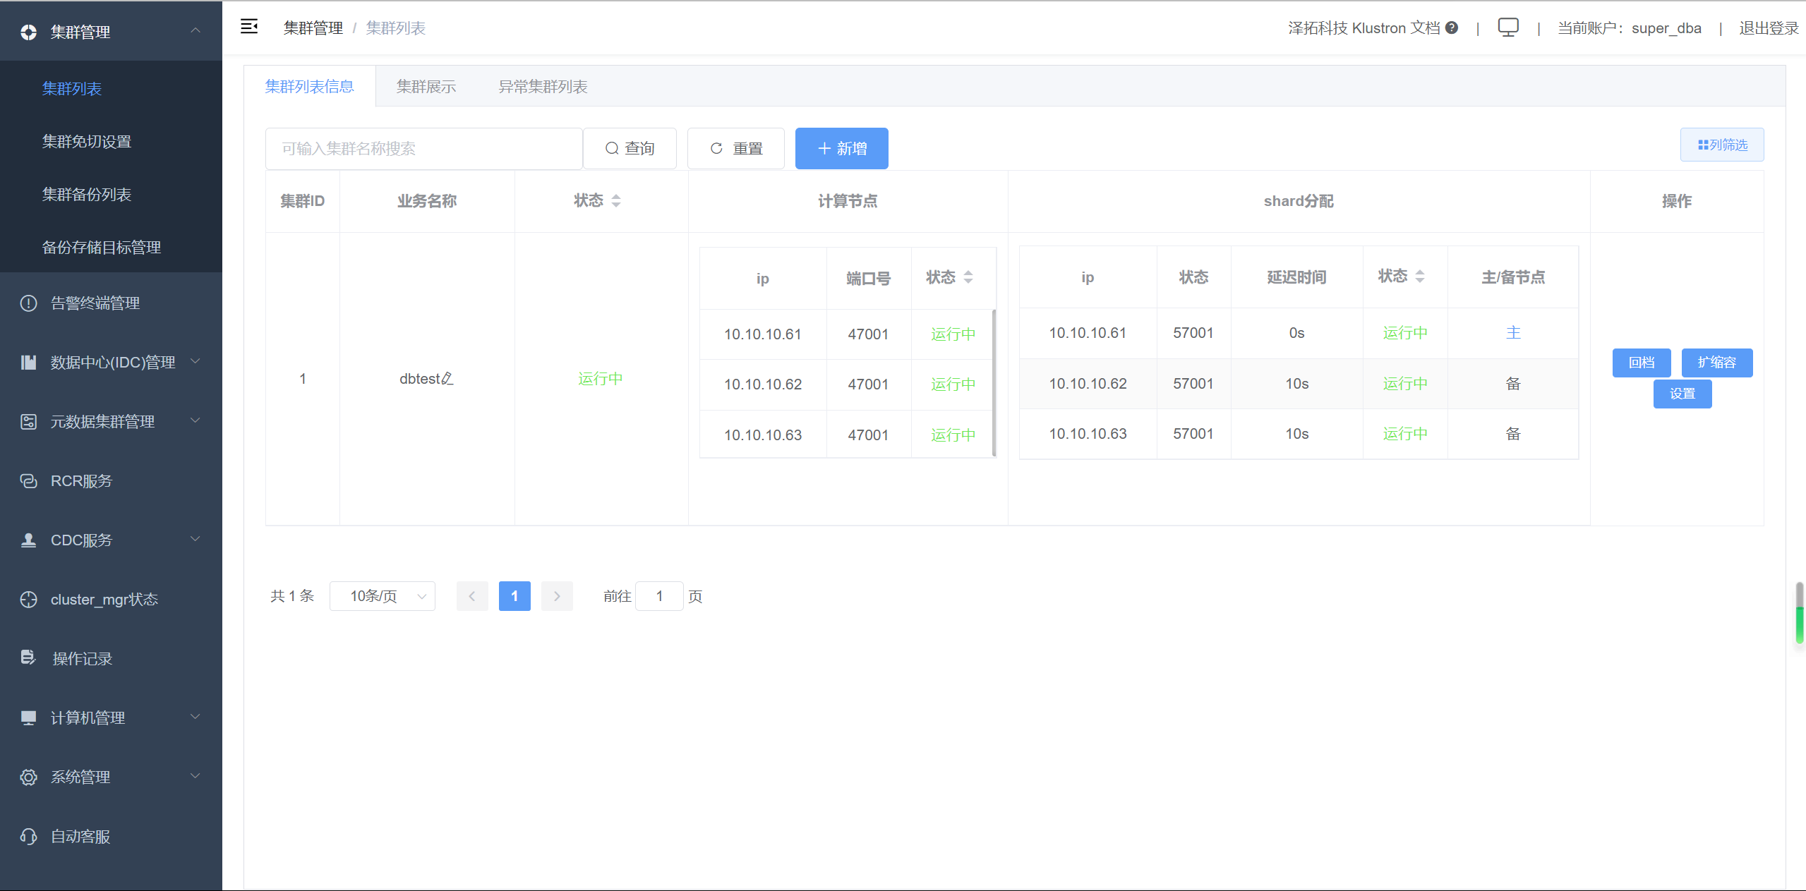Click the 扩缩容 scale button
Image resolution: width=1806 pixels, height=891 pixels.
[x=1716, y=363]
